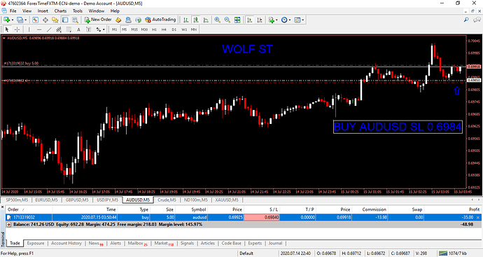Toggle chart shift
This screenshot has height=257, width=483.
260,20
